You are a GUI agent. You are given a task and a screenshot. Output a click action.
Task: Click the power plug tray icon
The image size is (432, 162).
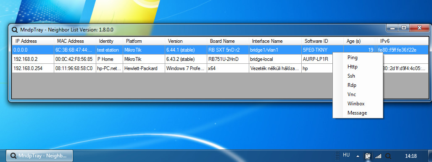click(368, 156)
